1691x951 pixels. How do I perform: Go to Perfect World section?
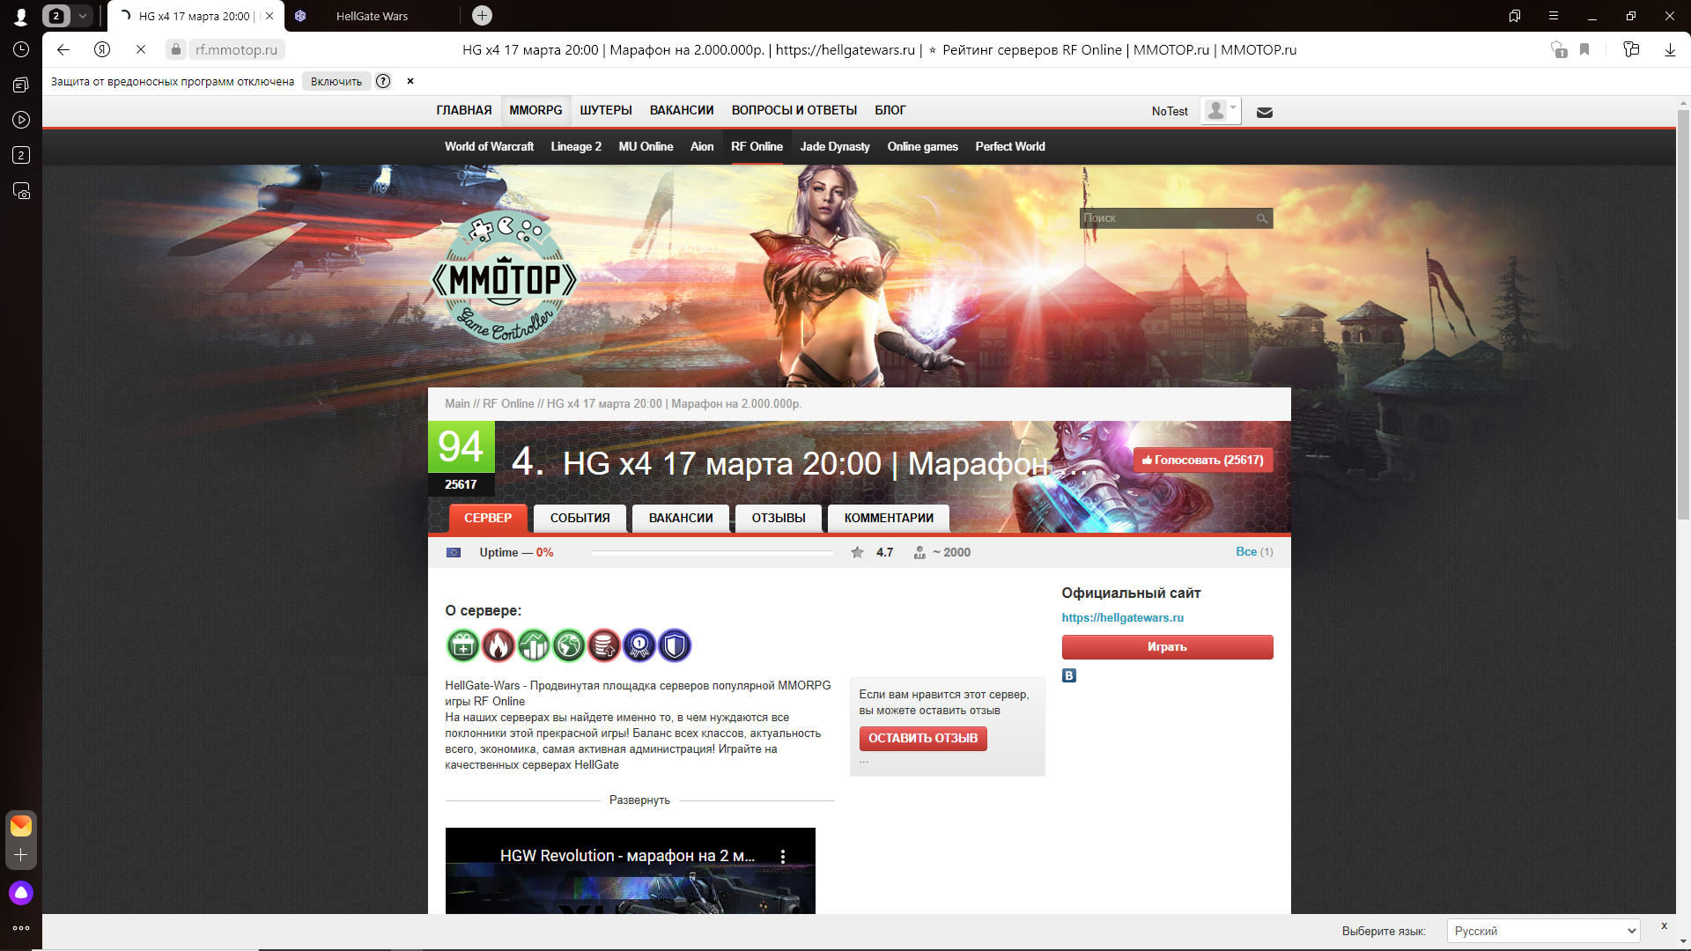point(1010,146)
